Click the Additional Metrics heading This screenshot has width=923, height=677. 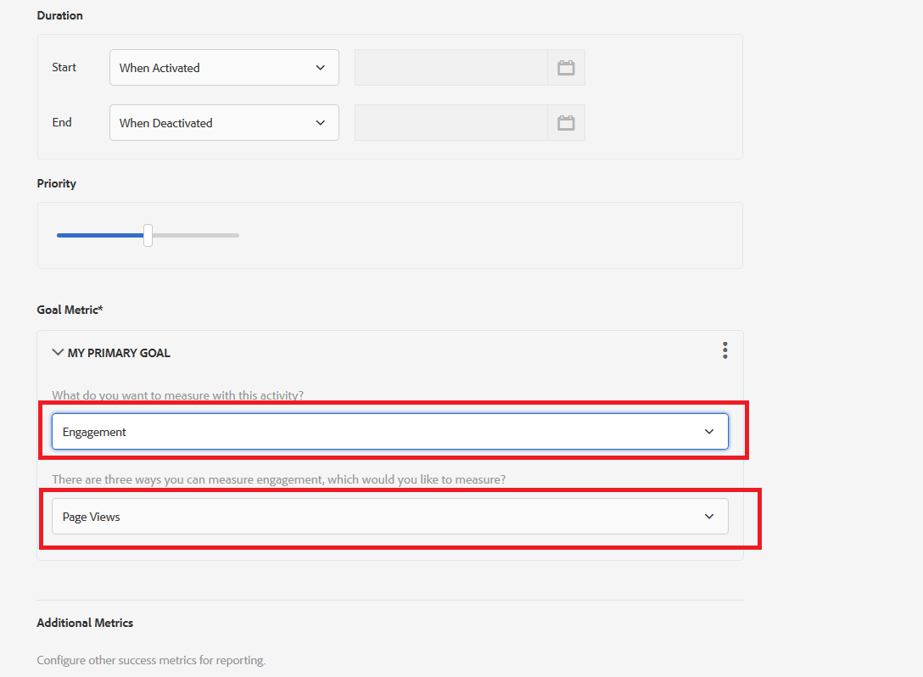pos(85,623)
